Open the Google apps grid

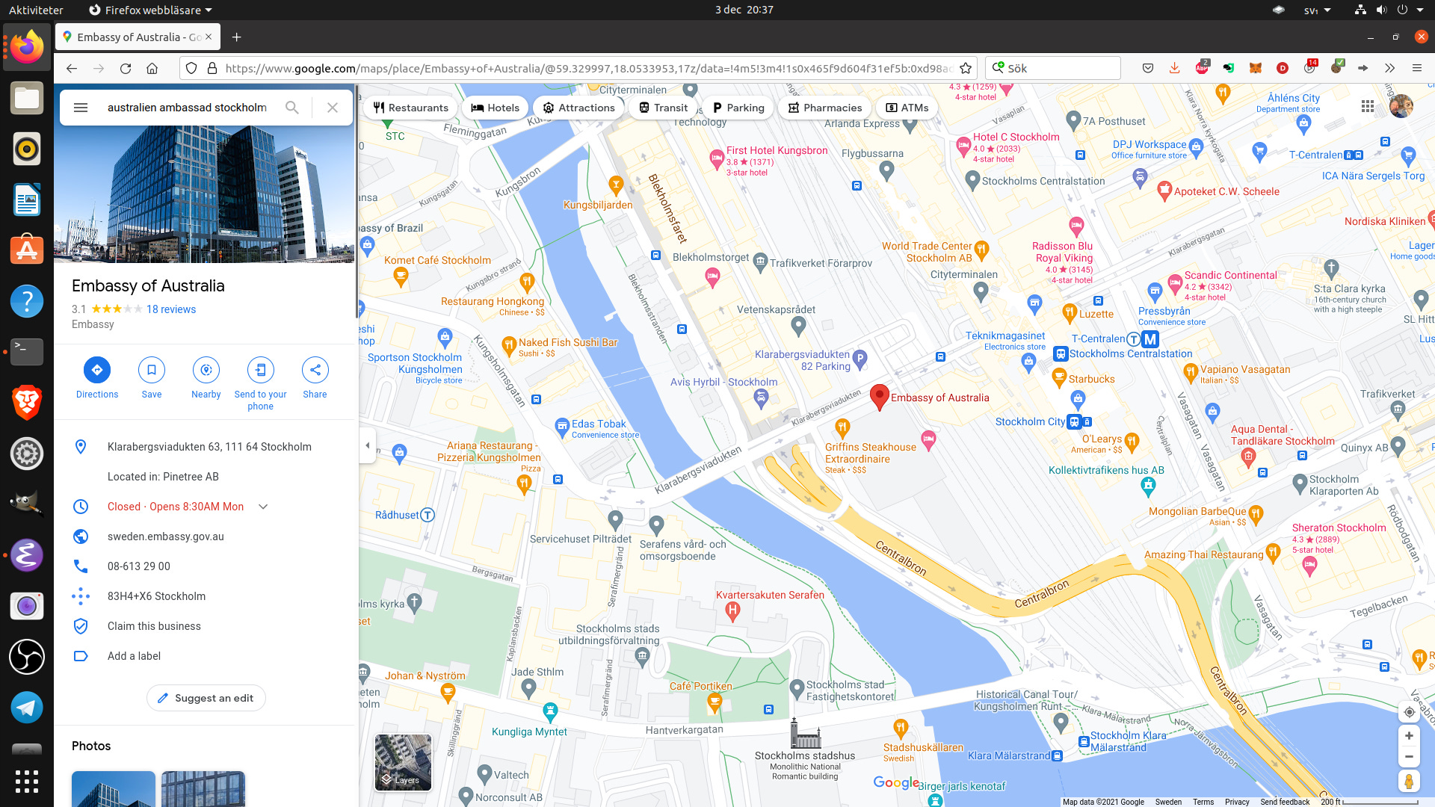coord(1368,107)
